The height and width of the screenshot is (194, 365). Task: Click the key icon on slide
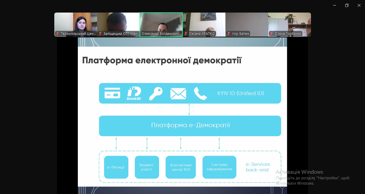[156, 94]
